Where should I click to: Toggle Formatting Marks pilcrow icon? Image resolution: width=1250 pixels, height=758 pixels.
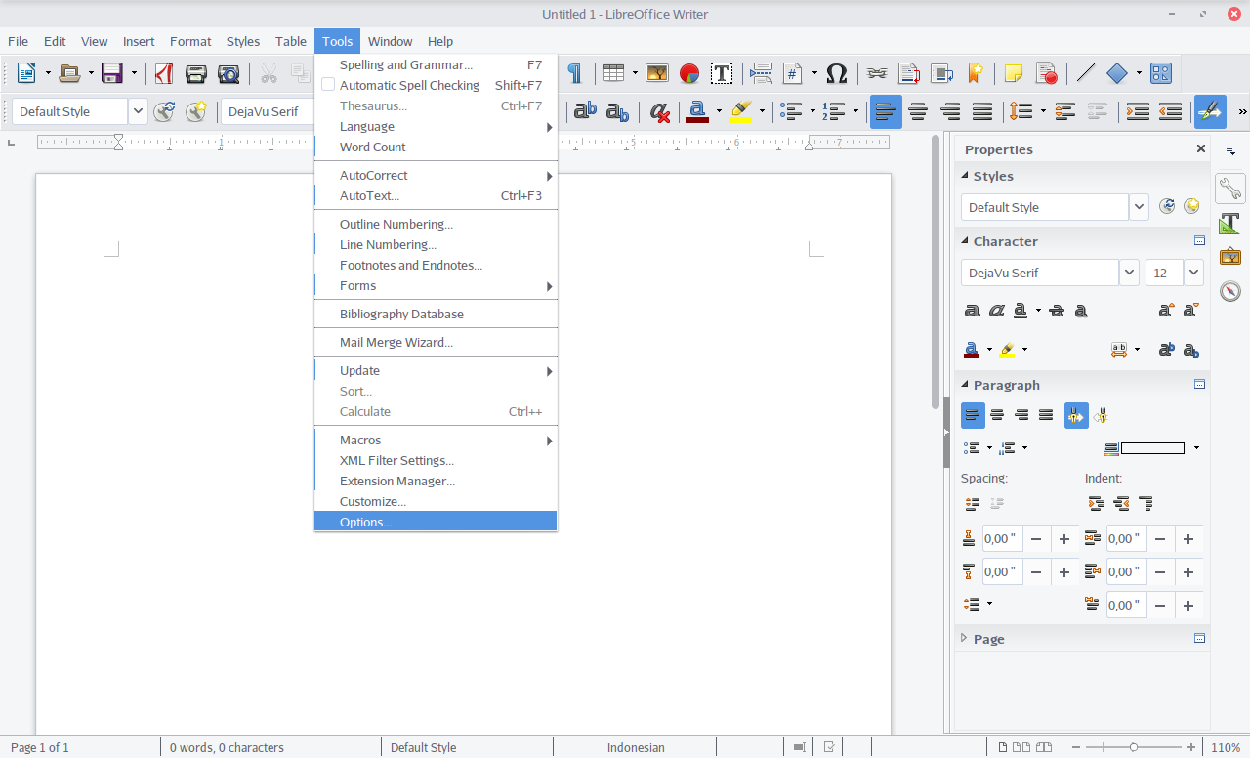(574, 73)
